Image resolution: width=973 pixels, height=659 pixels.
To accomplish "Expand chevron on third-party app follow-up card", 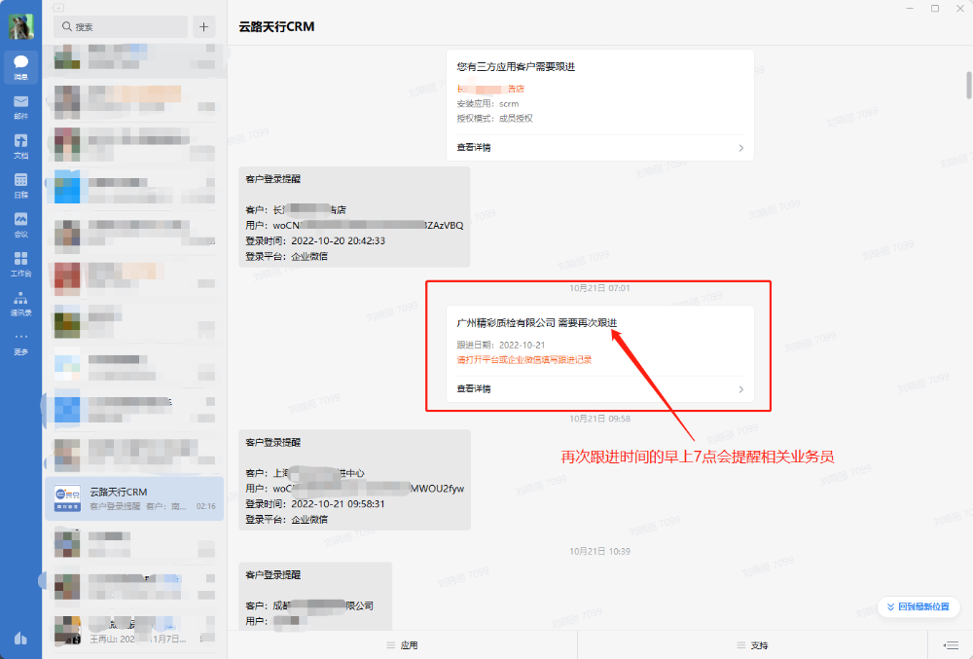I will pos(740,148).
